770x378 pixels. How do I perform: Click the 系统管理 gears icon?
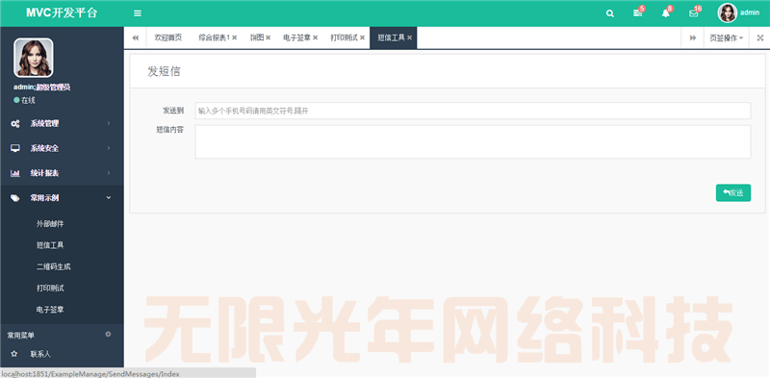tap(15, 124)
